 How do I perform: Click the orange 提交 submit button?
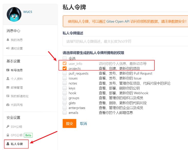coord(70,124)
